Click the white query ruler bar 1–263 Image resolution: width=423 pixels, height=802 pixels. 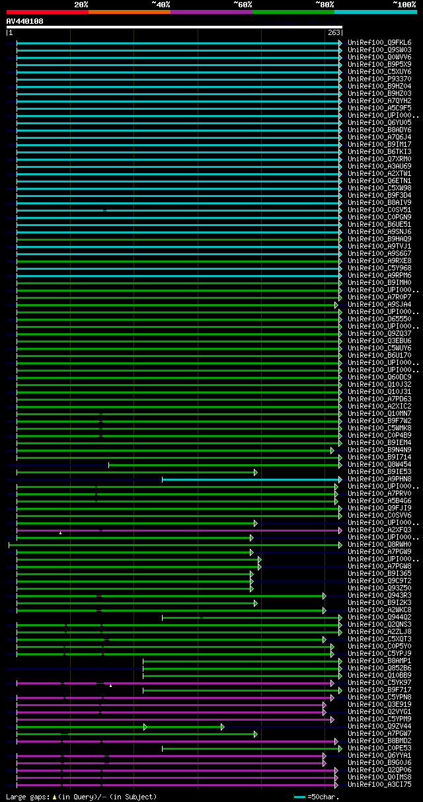[x=174, y=27]
